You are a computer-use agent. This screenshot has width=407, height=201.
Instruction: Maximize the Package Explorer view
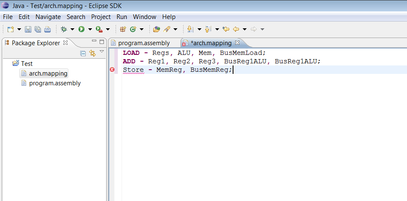point(101,41)
